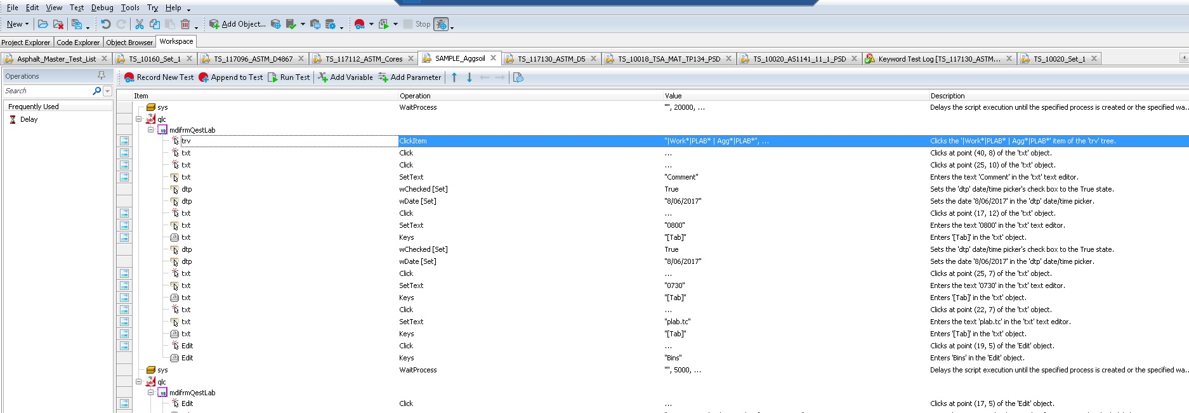Toggle the debugging bug button beside Stop
Viewport: 1189px width, 413px height.
441,24
